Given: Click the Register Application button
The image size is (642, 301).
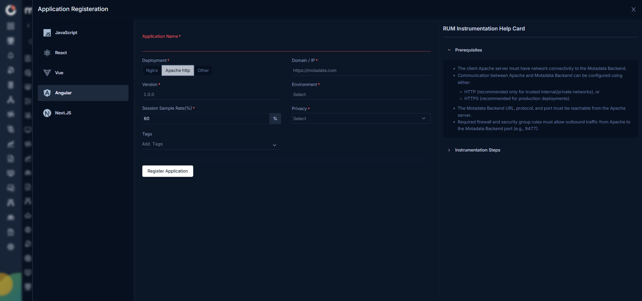Looking at the screenshot, I should coord(168,171).
